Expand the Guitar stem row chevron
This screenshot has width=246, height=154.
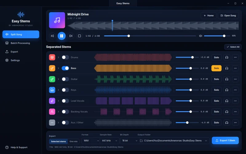click(x=58, y=79)
